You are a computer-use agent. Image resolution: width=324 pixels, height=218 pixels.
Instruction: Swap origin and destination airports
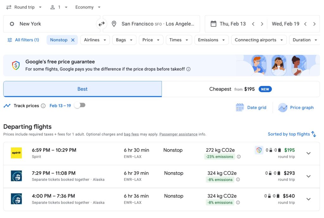101,23
